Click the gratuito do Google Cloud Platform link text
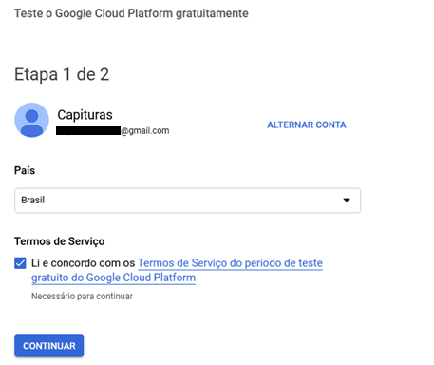Screen dimensions: 434x365 click(x=113, y=278)
